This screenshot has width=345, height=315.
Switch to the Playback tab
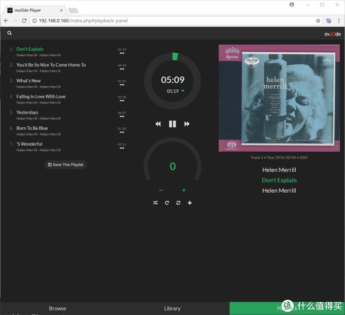tap(287, 308)
